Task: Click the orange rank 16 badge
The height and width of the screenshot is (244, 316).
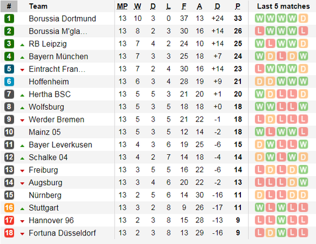Action: pos(9,208)
